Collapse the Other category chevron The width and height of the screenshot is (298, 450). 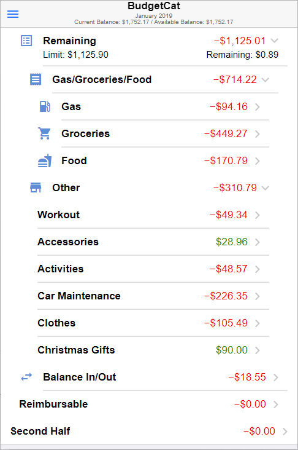[266, 188]
